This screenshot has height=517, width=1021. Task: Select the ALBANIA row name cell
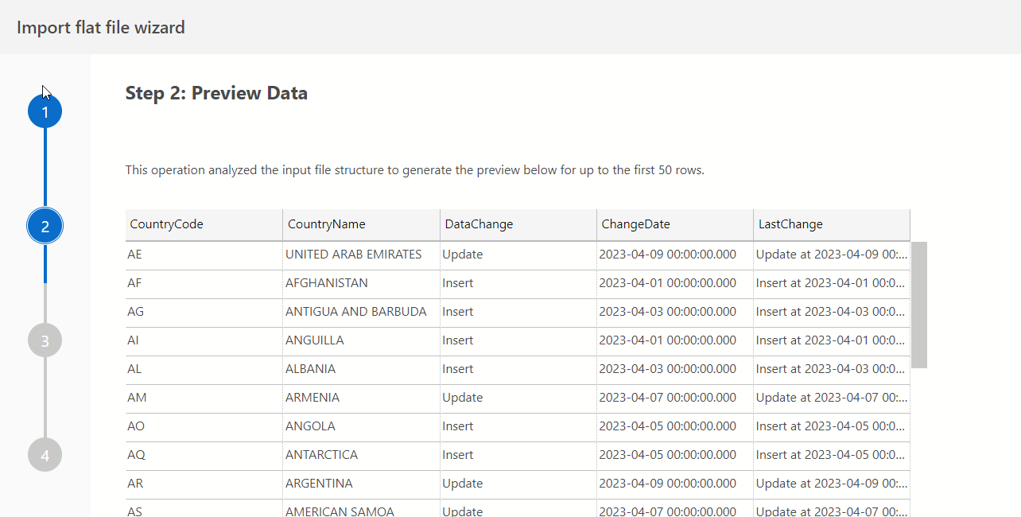pos(311,369)
